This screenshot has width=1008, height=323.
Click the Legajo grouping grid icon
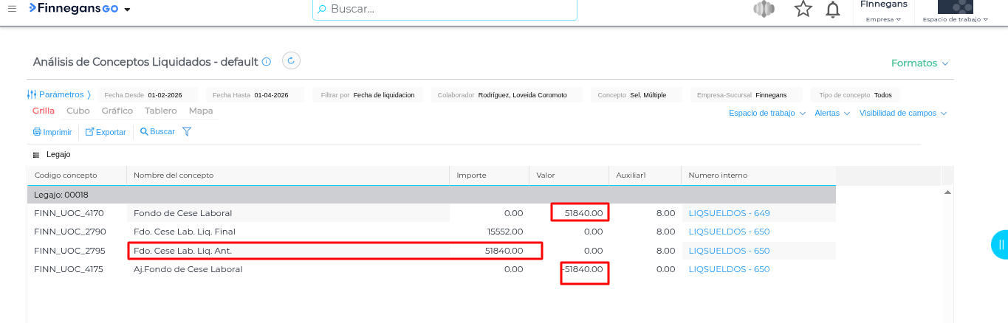(35, 155)
